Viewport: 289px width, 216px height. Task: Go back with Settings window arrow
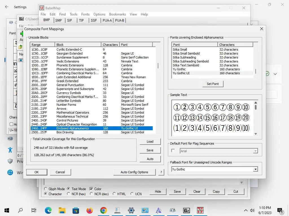click(x=7, y=7)
